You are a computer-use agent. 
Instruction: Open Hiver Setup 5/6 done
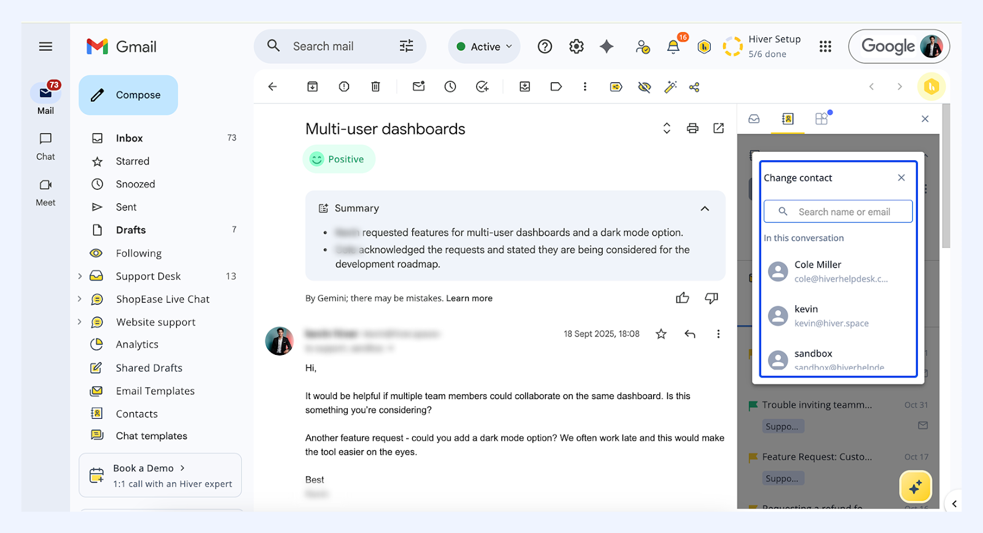click(762, 47)
